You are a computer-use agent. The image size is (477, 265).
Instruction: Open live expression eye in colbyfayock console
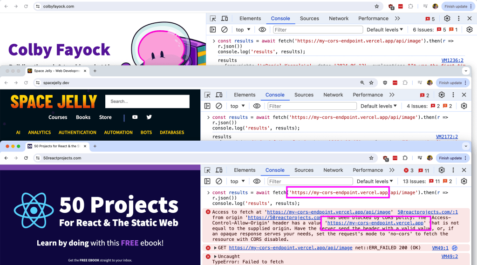262,30
